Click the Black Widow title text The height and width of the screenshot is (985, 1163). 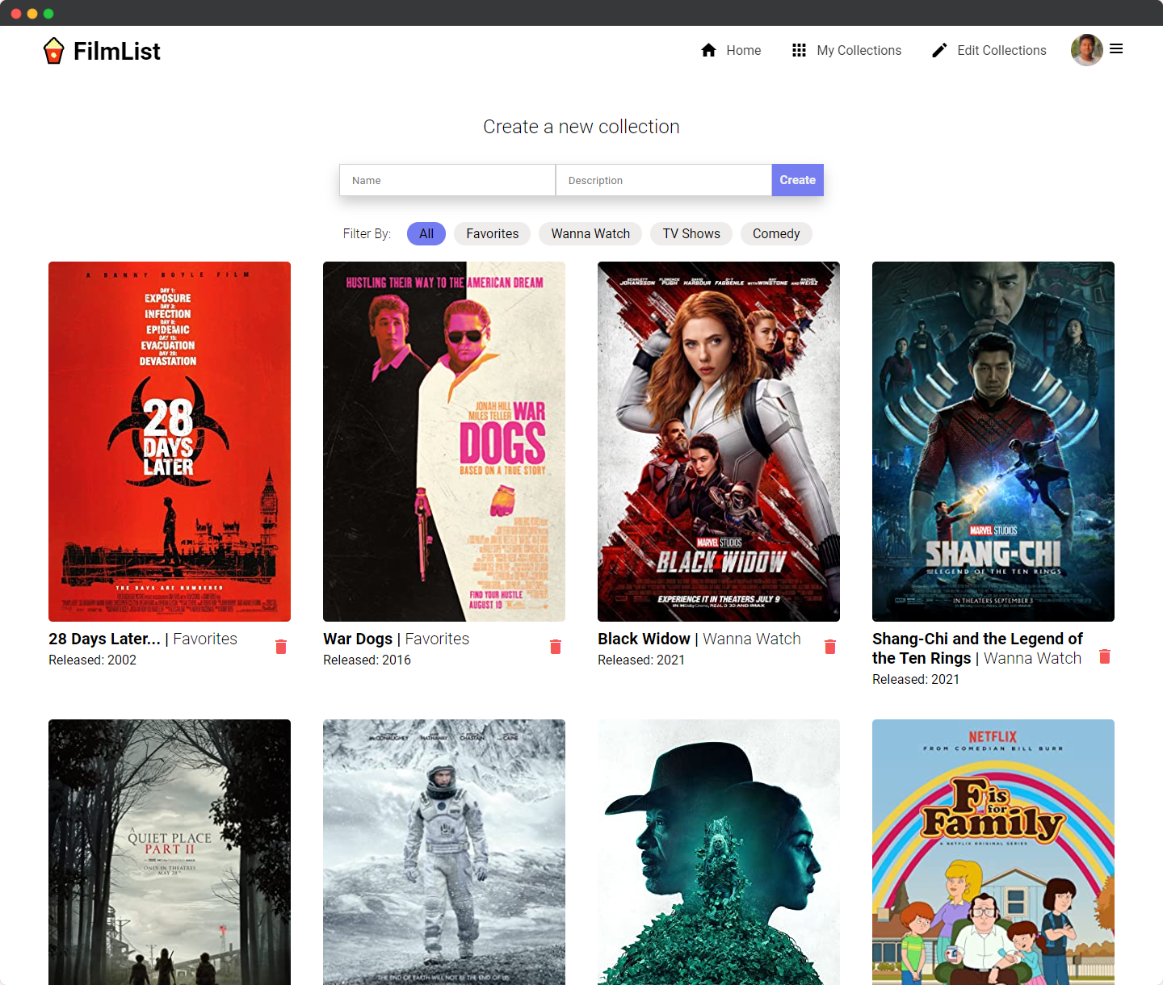(x=644, y=639)
